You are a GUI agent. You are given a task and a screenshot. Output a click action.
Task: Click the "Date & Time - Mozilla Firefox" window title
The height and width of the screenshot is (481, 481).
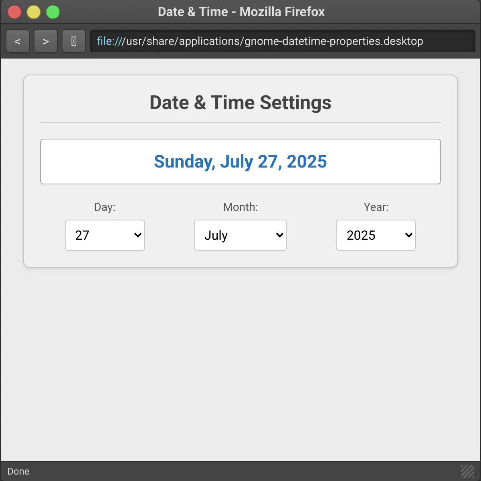coord(241,12)
